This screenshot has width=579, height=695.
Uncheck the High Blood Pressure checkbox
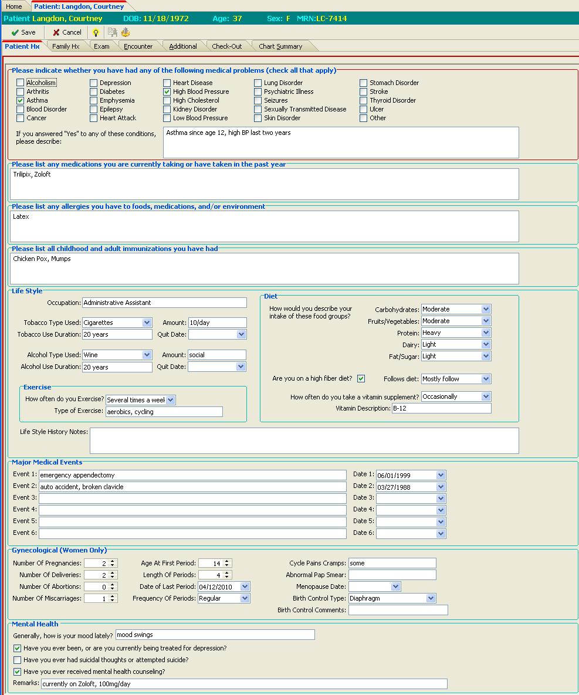click(x=167, y=91)
